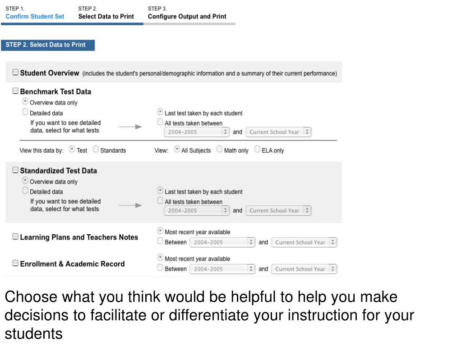Open Learning Plans Current School Year dropdown
The width and height of the screenshot is (462, 346).
coord(304,242)
